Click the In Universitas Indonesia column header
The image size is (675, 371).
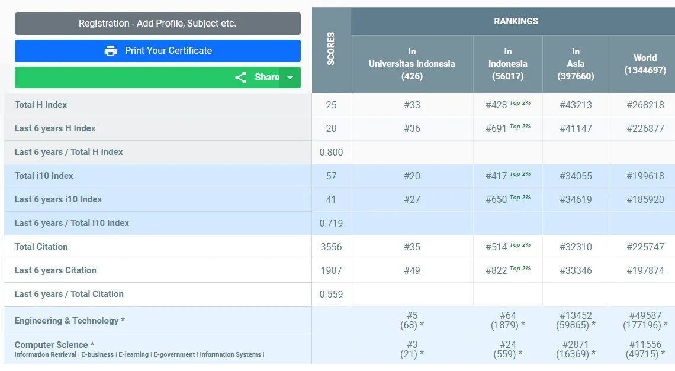[x=412, y=64]
